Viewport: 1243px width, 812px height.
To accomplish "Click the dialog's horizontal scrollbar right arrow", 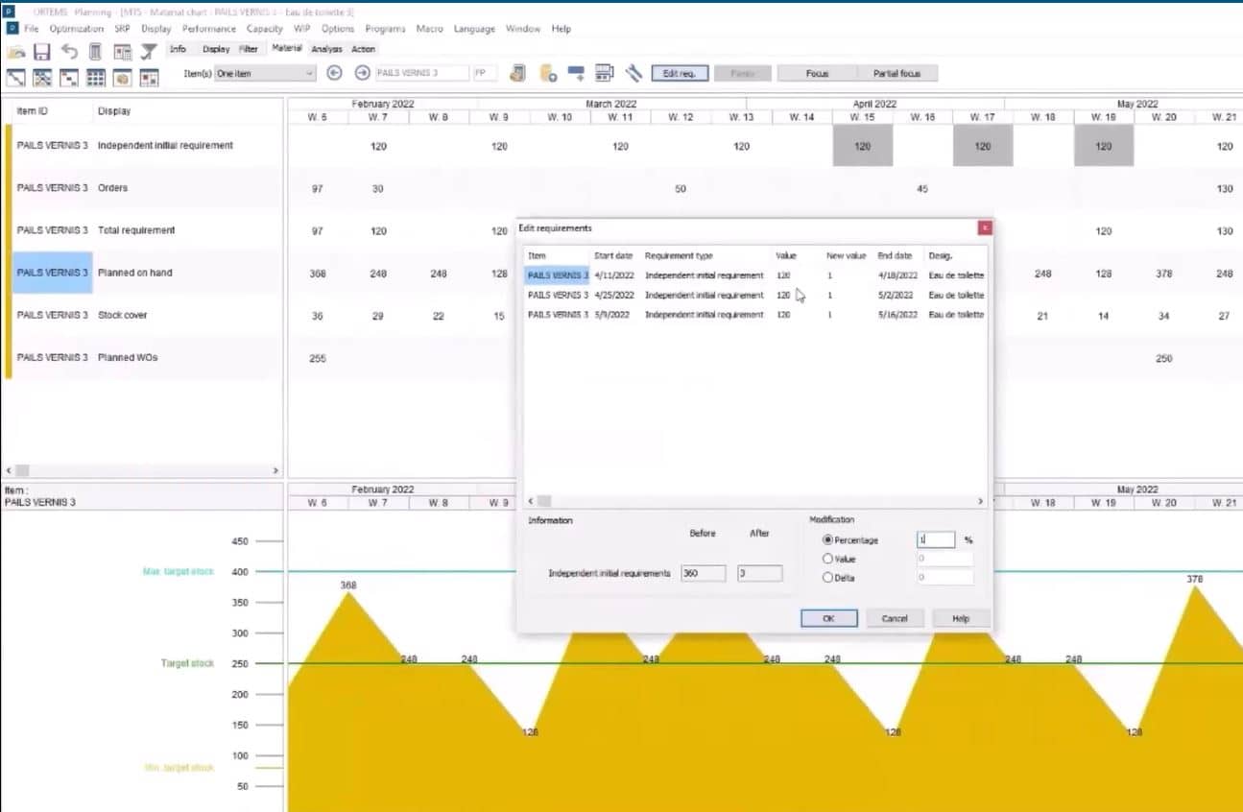I will (980, 501).
